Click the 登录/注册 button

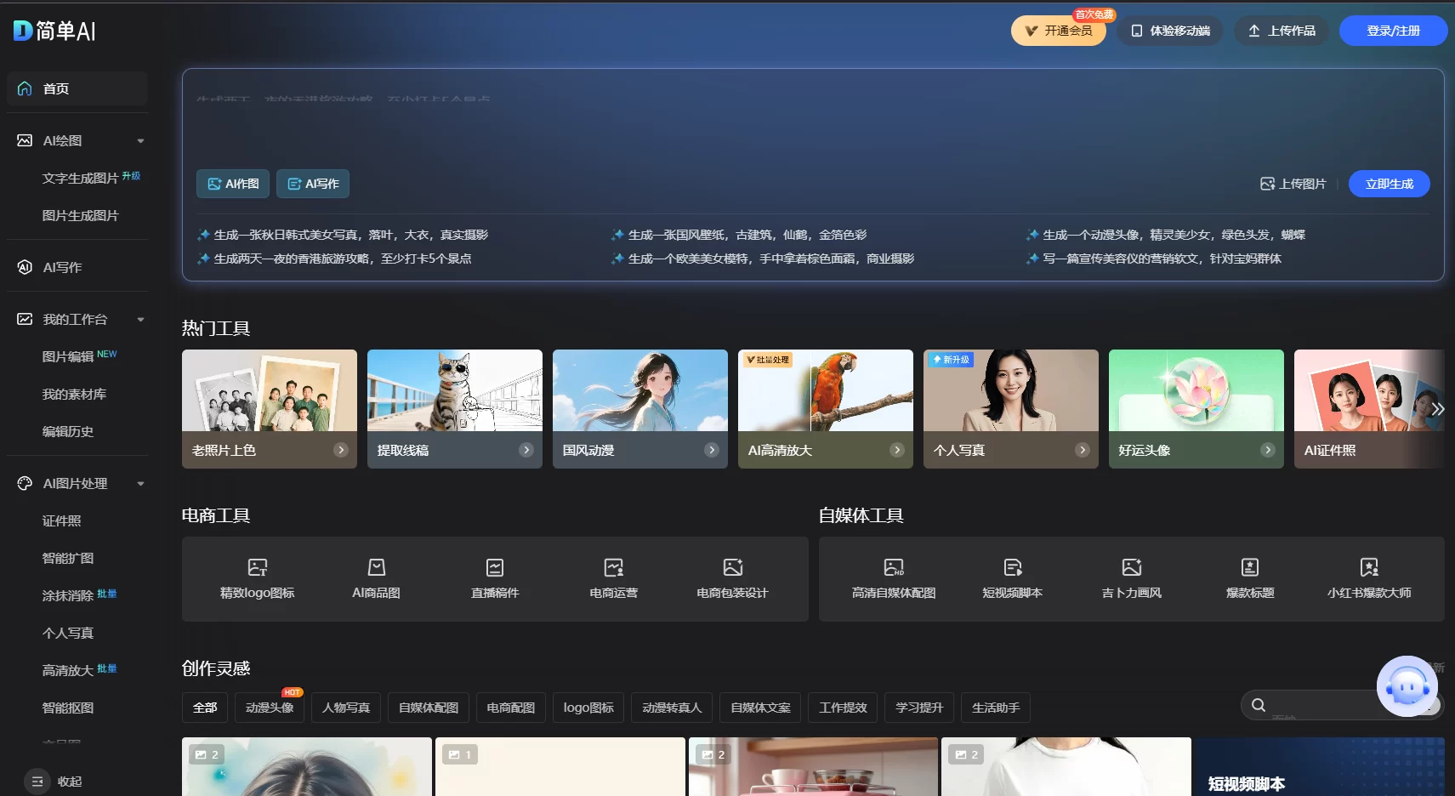[x=1392, y=31]
